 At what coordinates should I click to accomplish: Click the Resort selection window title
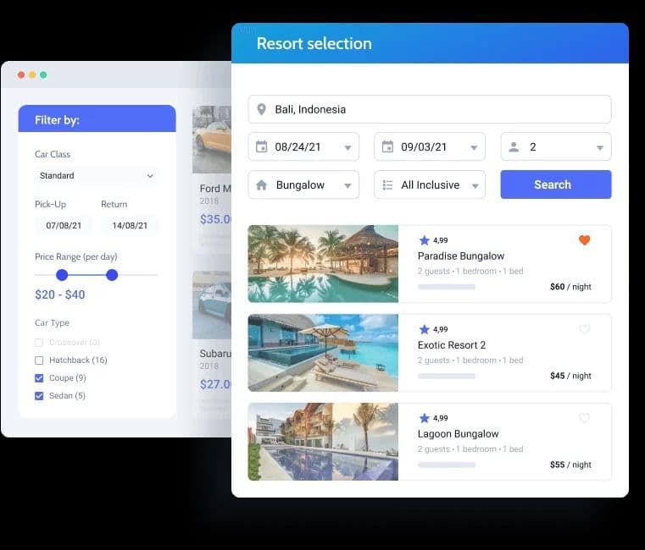pos(314,43)
